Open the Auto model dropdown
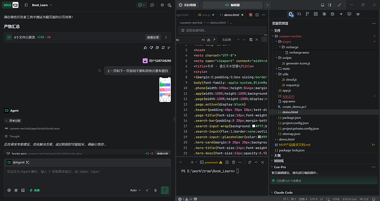The image size is (380, 201). tap(135, 191)
